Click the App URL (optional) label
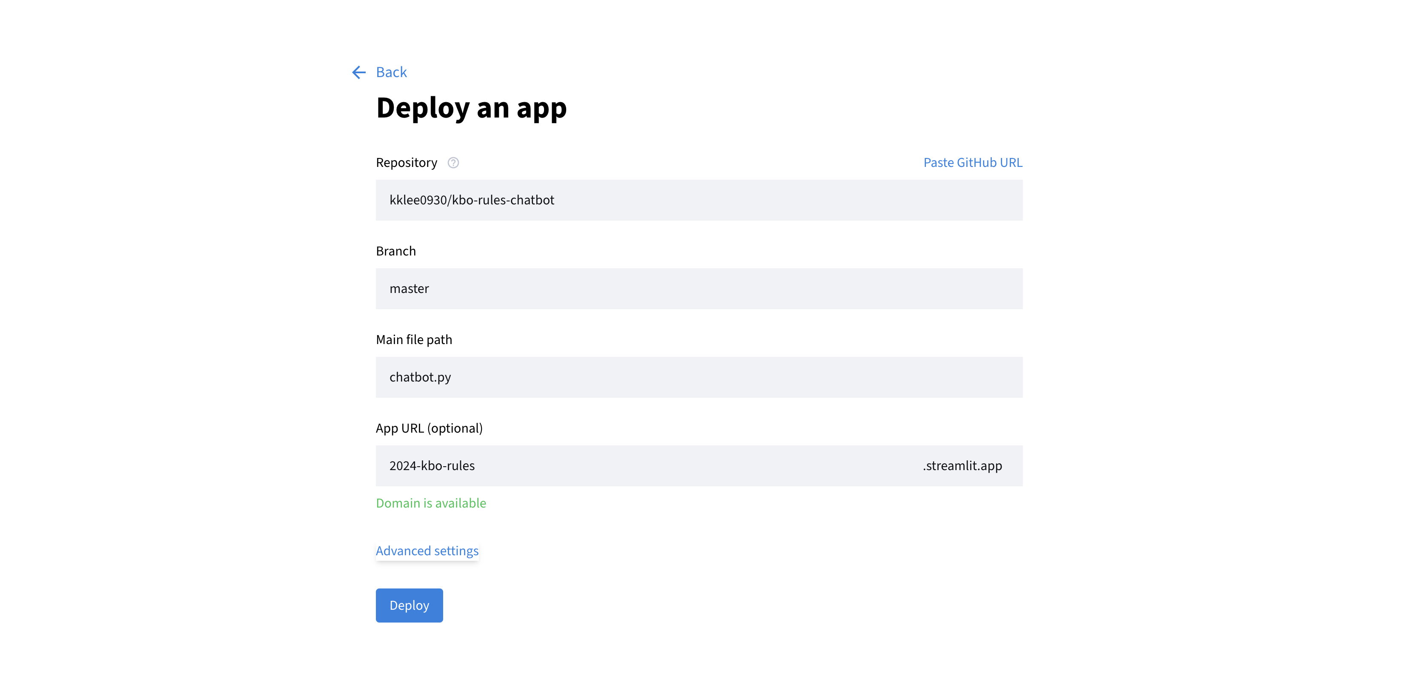 (429, 428)
